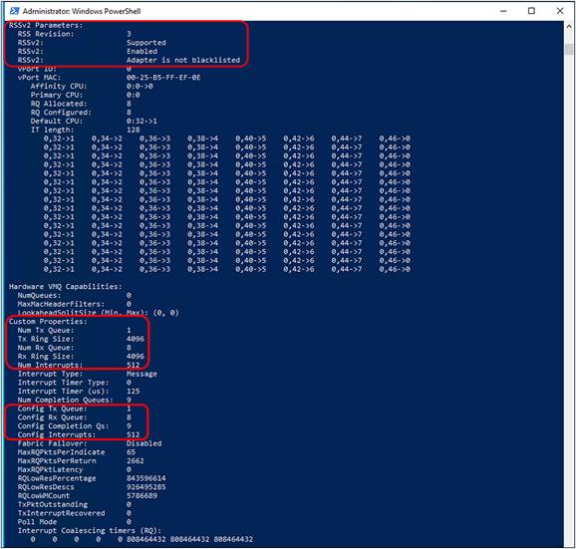
Task: Click the 'RSSv2 Parameters:' heading
Action: click(x=46, y=25)
